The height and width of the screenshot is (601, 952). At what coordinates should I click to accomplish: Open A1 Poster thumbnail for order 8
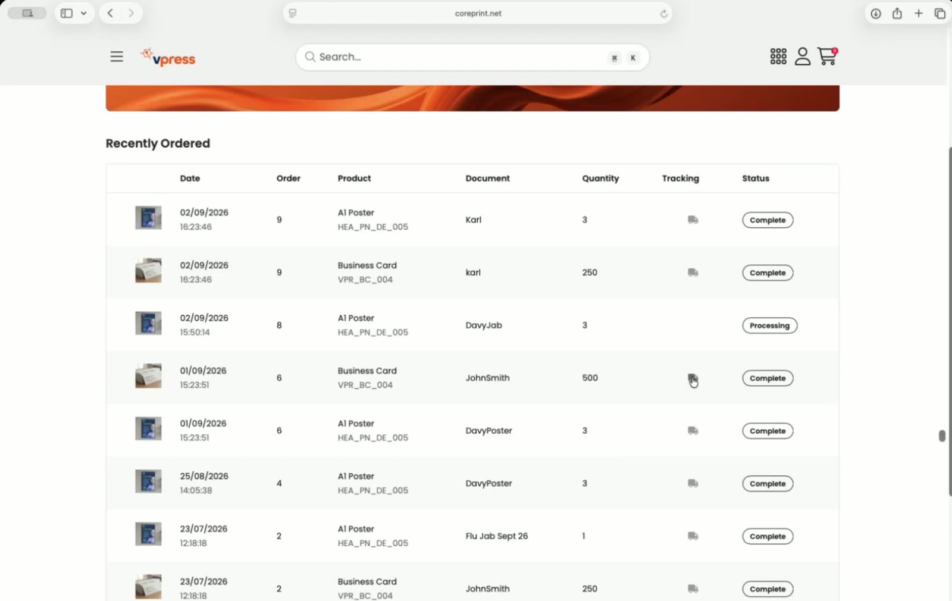point(148,323)
